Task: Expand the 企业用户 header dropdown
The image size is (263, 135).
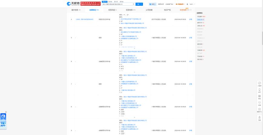Action: tap(170, 4)
